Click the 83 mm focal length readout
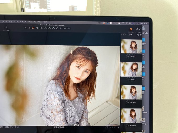178x133 pixels. [17, 127]
